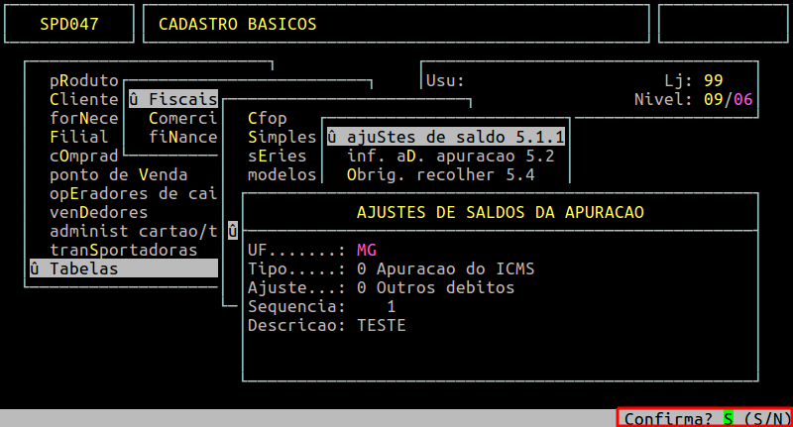Expand ajuStes de saldo 5.1.1 item
This screenshot has height=427, width=793.
[445, 137]
